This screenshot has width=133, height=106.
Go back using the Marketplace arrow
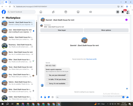[3, 18]
